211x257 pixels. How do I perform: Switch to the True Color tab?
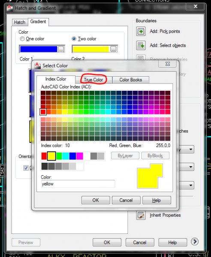[93, 80]
